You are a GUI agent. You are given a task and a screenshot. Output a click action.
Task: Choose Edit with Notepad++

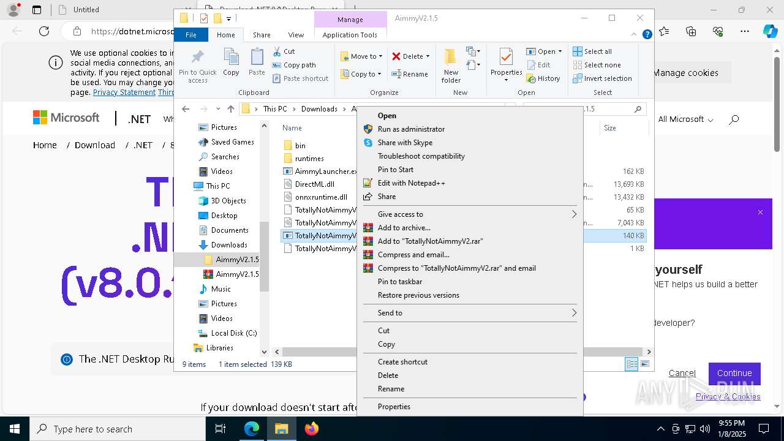469,183
